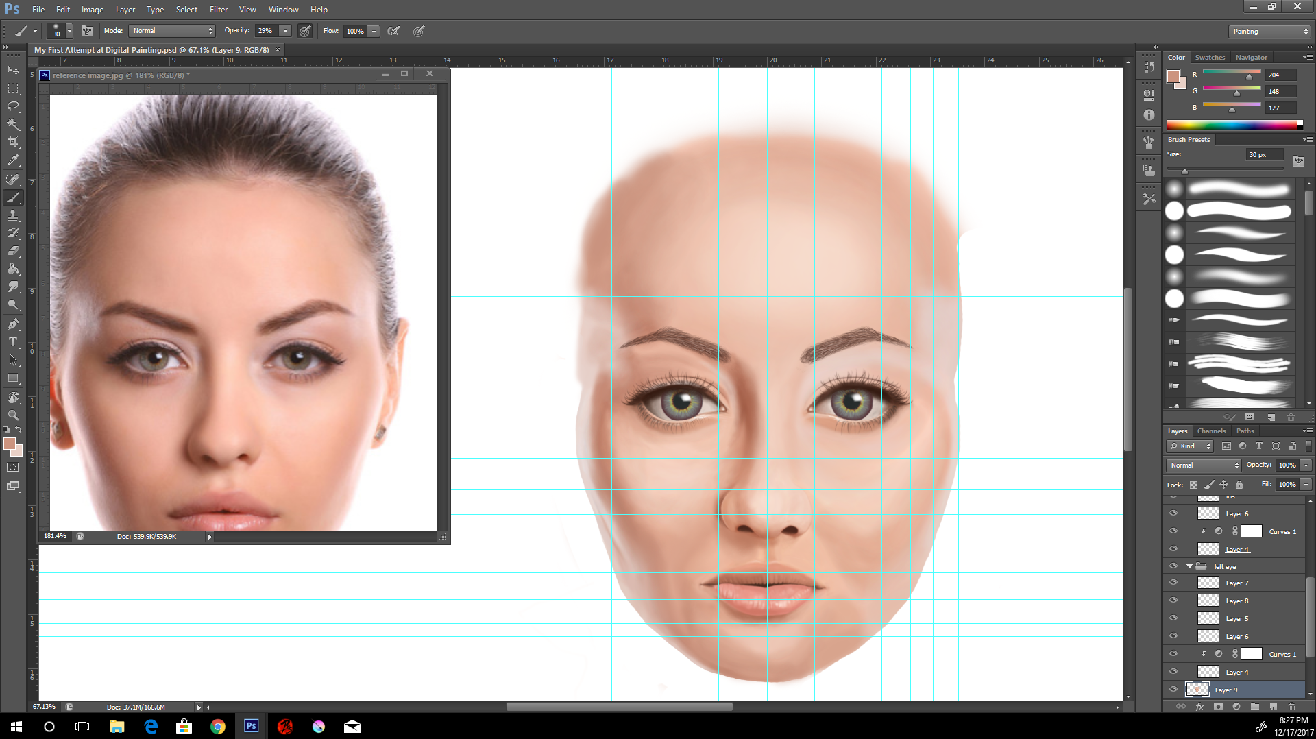Screen dimensions: 1316x739
Task: Open the layer blend mode Normal dropdown
Action: 1204,465
